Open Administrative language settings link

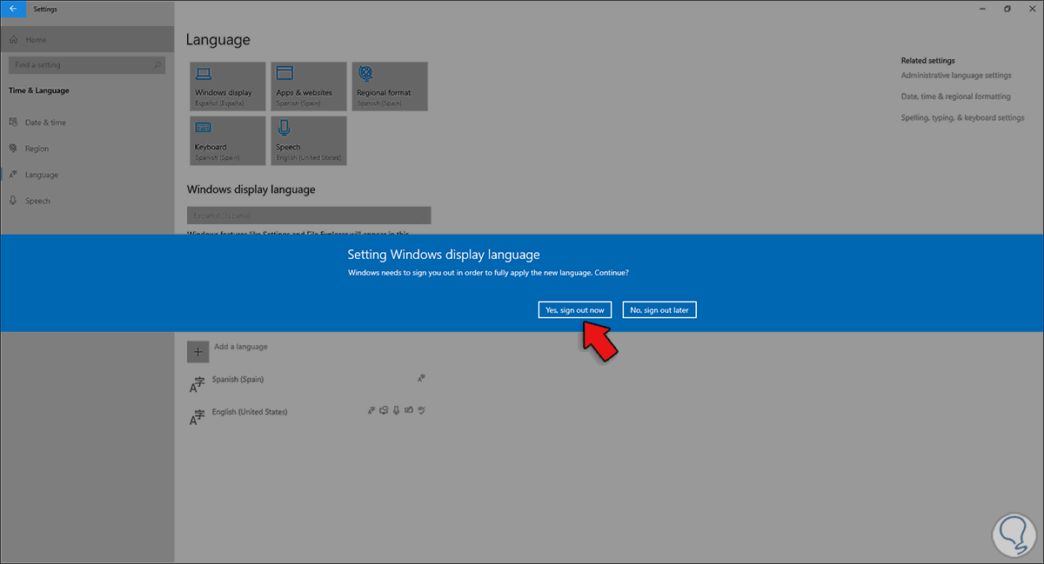(955, 75)
